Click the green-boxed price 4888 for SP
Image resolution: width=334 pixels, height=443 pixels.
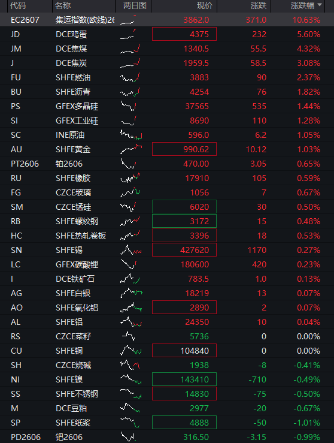click(x=184, y=423)
